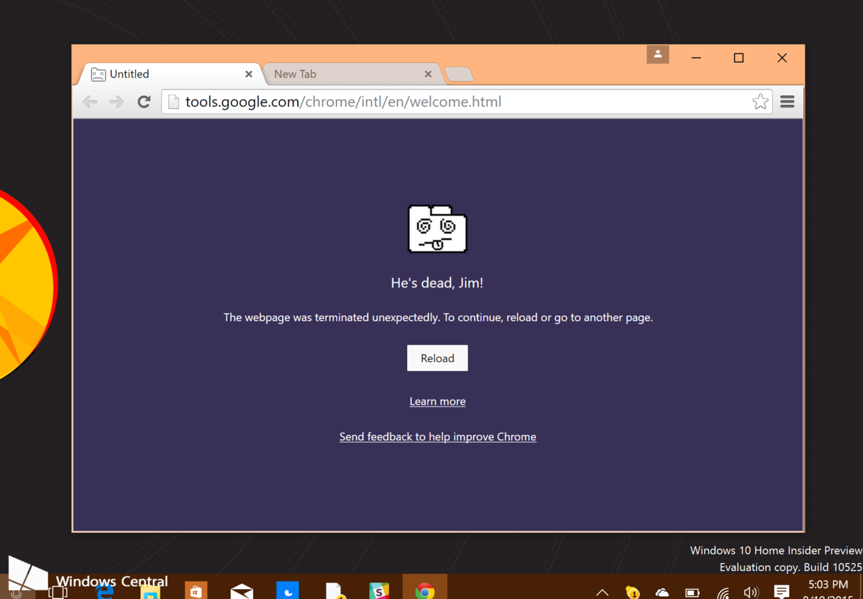Open the Mail app from the taskbar

click(242, 590)
